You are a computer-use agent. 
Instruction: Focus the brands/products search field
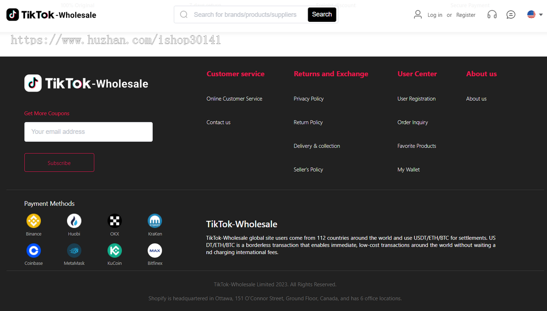(246, 15)
